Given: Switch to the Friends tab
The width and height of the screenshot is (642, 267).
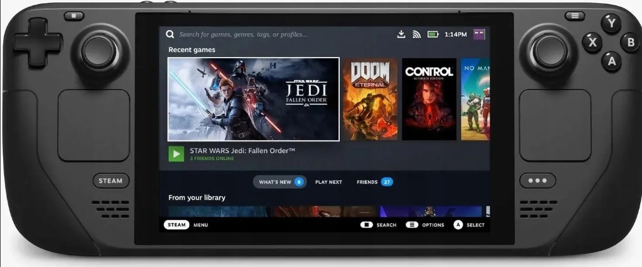Looking at the screenshot, I should [x=375, y=182].
